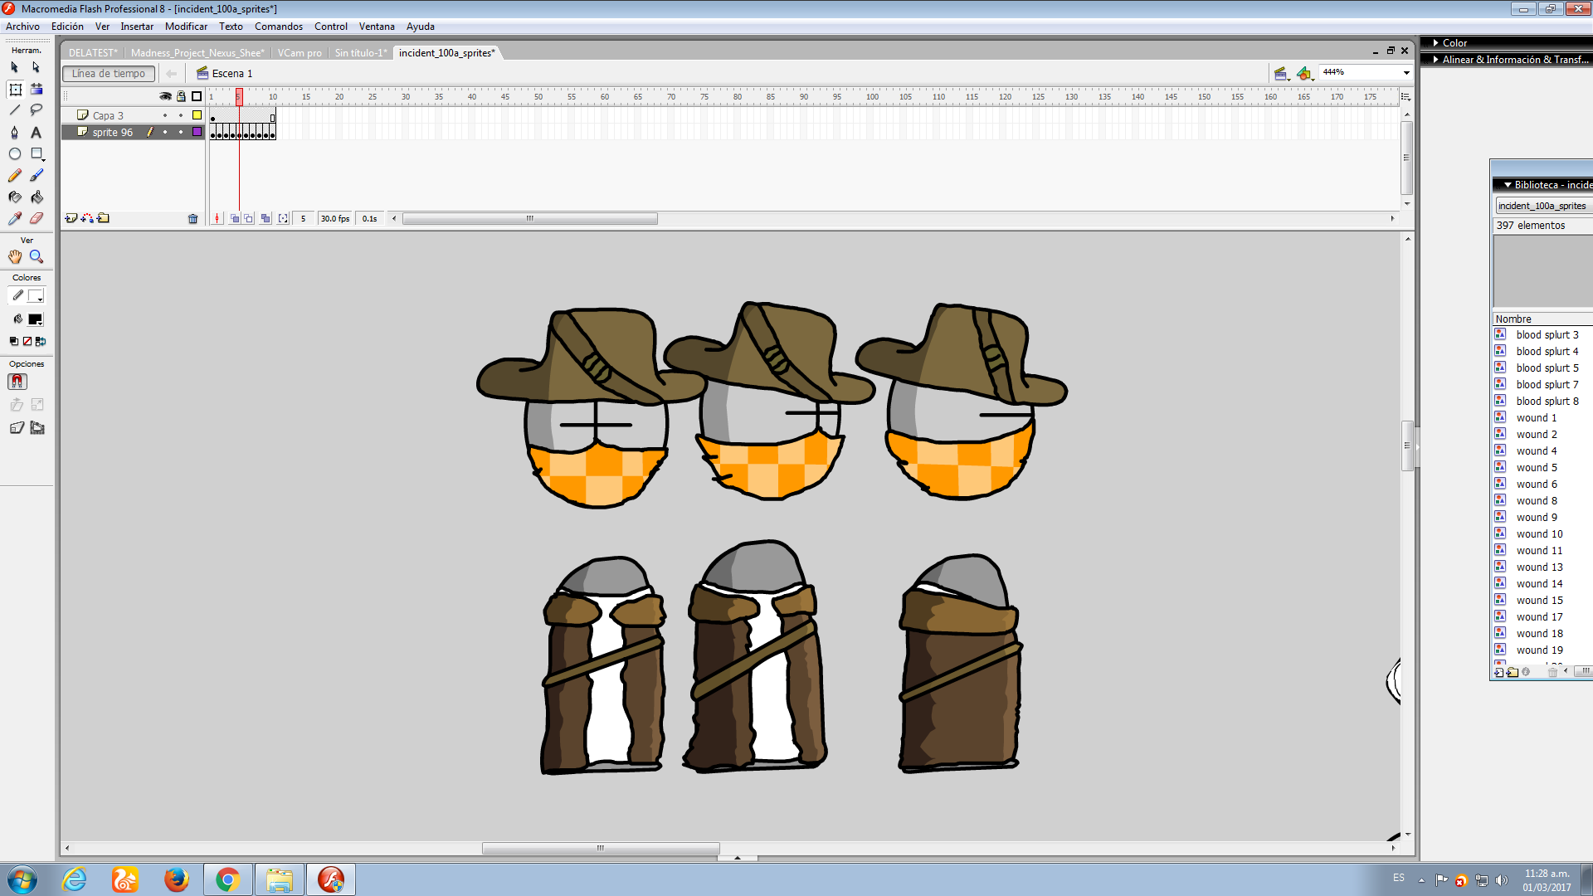The height and width of the screenshot is (896, 1593).
Task: Click the Center Frame button
Action: click(x=217, y=219)
